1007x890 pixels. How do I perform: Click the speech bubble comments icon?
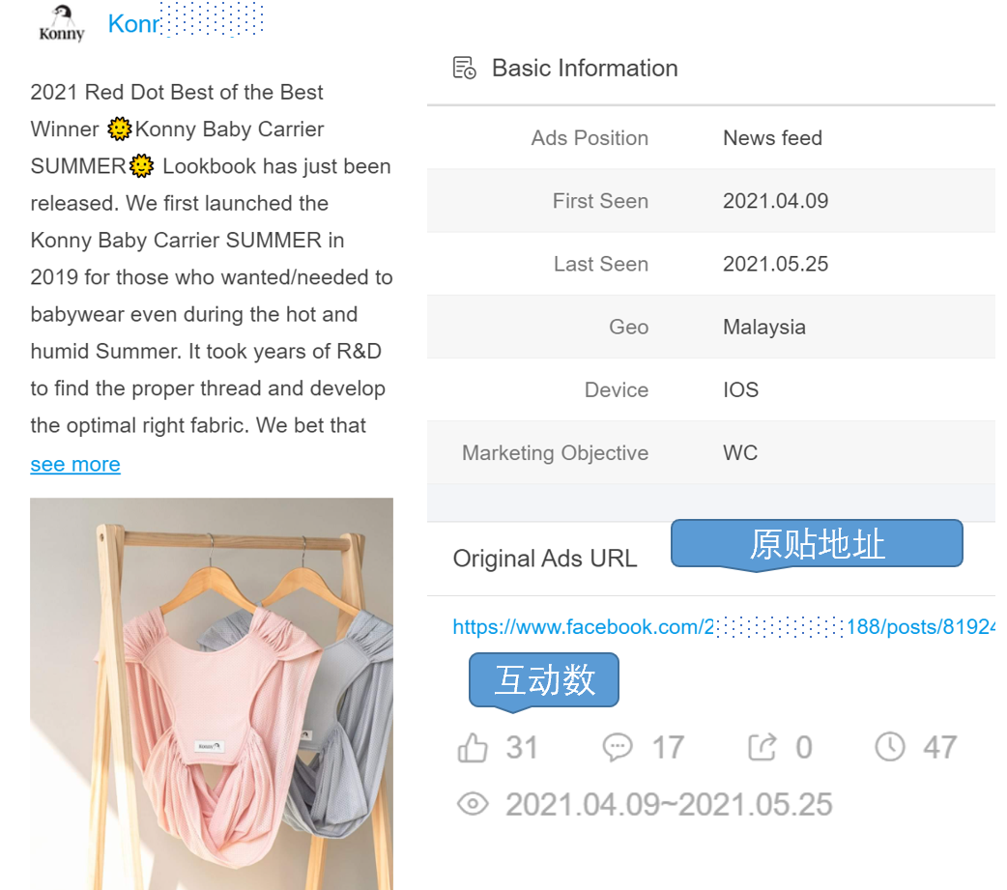[x=617, y=748]
